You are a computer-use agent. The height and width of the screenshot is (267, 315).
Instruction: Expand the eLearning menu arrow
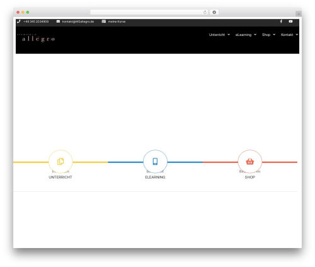coord(255,35)
